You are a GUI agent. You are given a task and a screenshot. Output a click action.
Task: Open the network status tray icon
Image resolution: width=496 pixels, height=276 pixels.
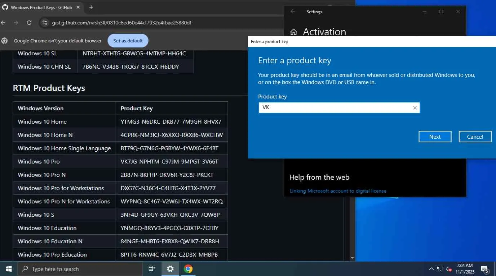(440, 269)
